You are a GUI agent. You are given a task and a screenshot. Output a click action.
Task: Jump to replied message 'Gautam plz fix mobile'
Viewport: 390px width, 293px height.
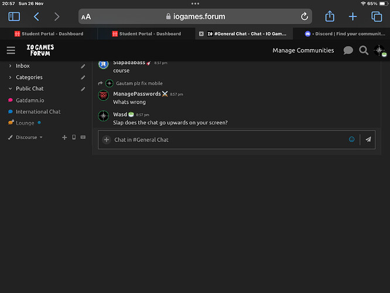tap(139, 83)
